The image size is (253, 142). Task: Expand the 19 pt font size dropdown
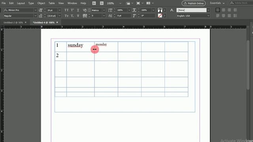point(60,10)
